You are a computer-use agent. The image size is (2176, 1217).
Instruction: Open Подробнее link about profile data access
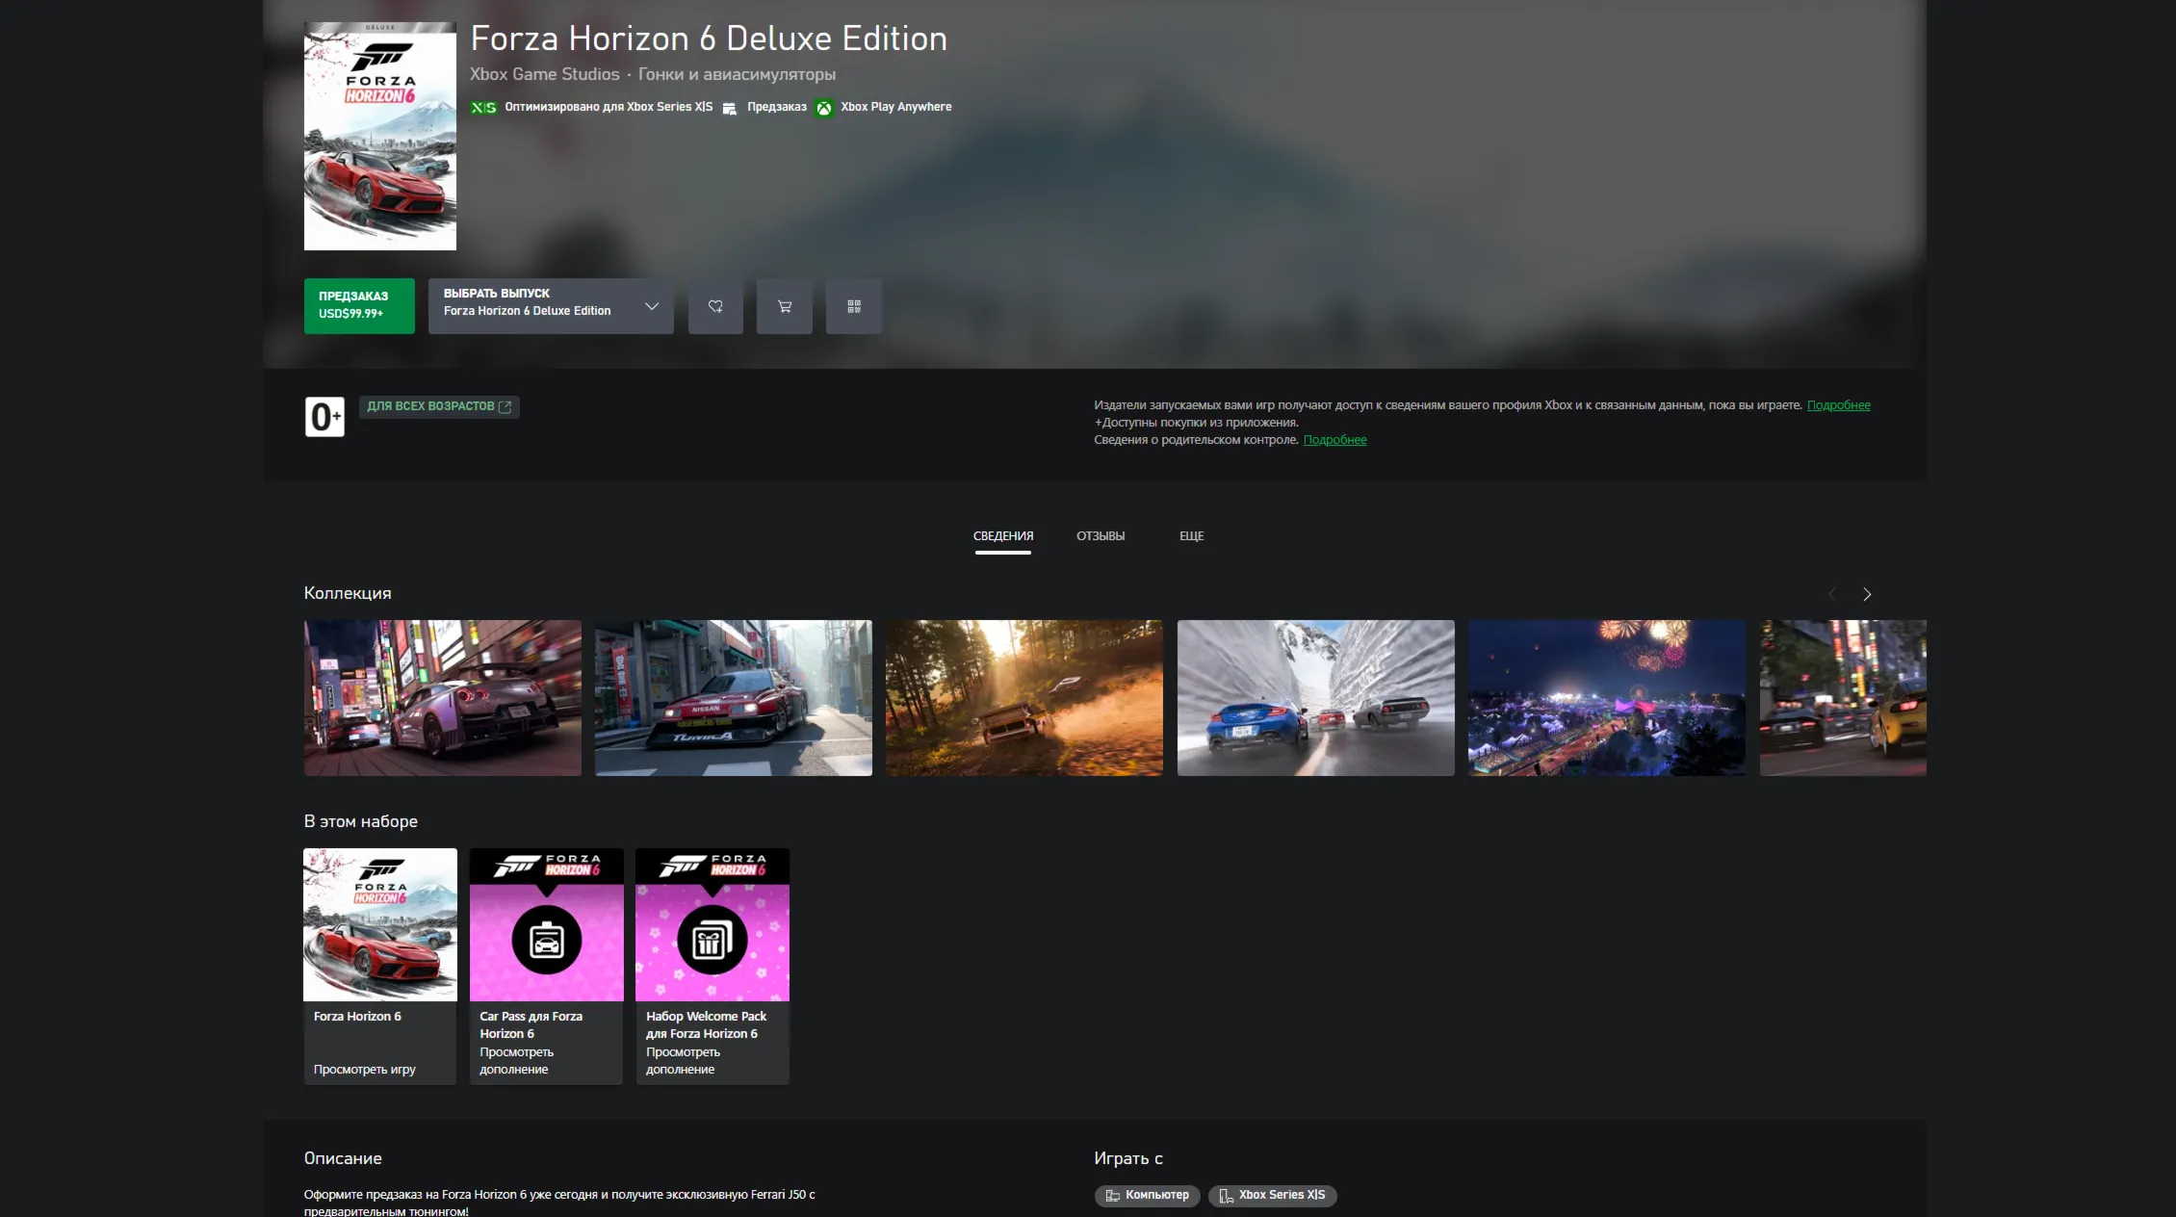(x=1839, y=405)
